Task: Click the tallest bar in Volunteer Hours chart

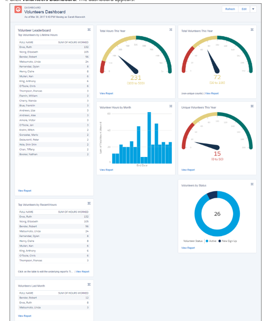Action: 149,138
